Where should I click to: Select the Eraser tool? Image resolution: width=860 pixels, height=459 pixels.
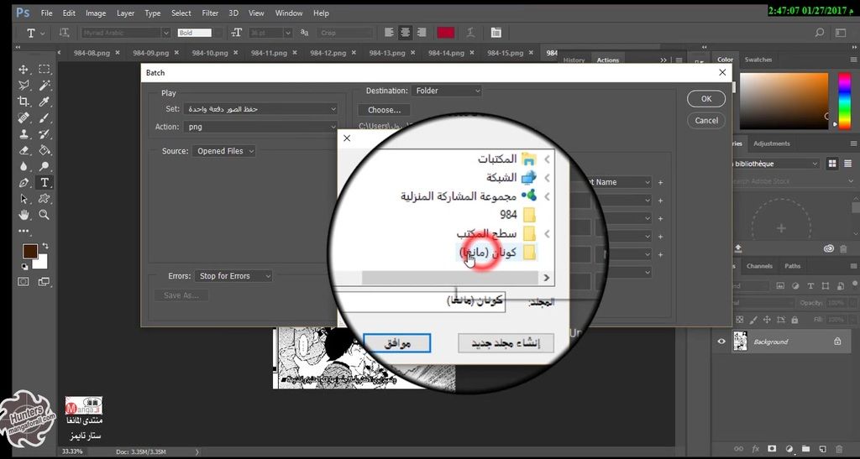(24, 150)
